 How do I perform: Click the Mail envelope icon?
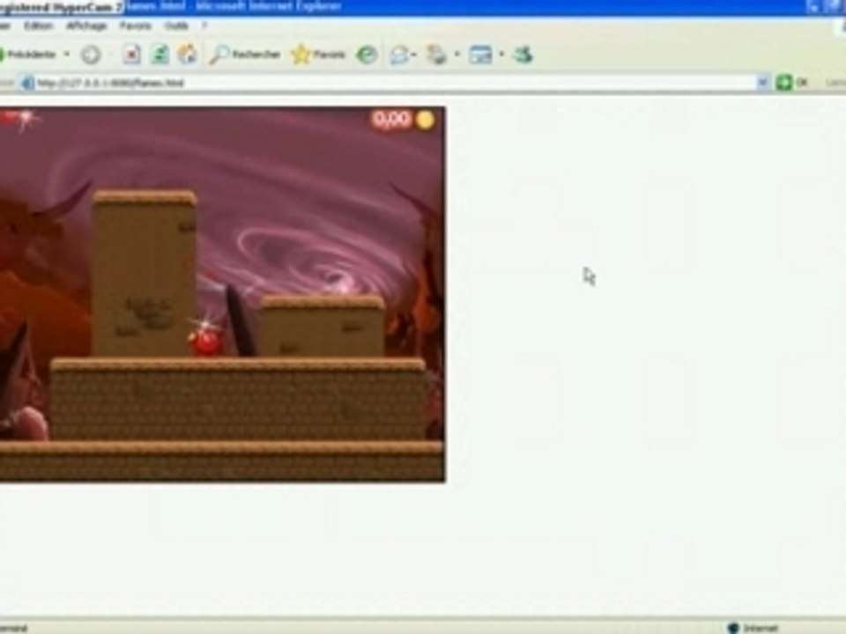pos(399,55)
